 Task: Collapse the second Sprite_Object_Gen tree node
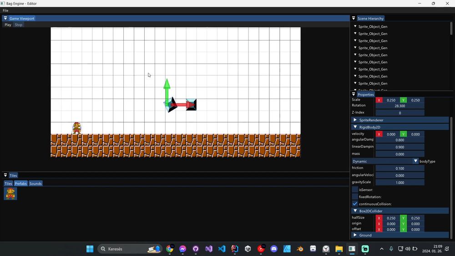(x=355, y=33)
